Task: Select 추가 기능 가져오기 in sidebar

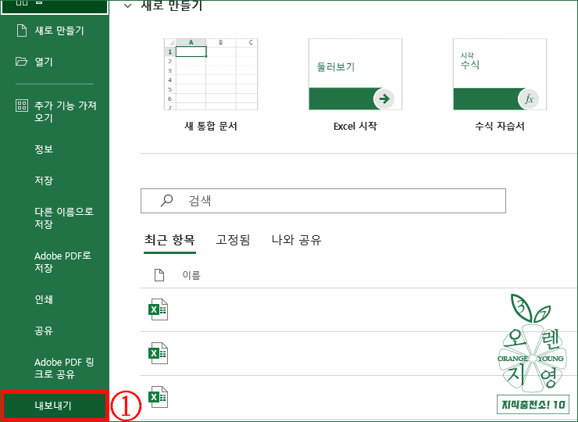Action: [x=66, y=112]
